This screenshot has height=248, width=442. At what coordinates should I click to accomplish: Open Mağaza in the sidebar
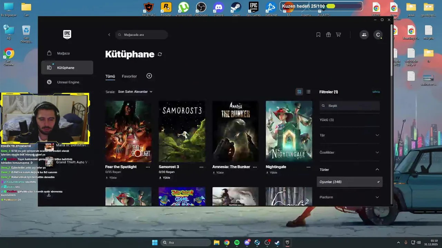click(67, 53)
